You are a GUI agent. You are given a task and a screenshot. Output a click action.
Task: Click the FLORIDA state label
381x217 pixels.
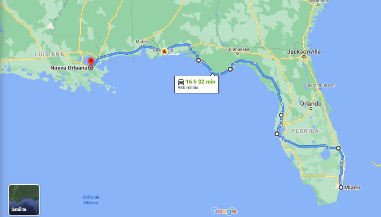click(306, 131)
